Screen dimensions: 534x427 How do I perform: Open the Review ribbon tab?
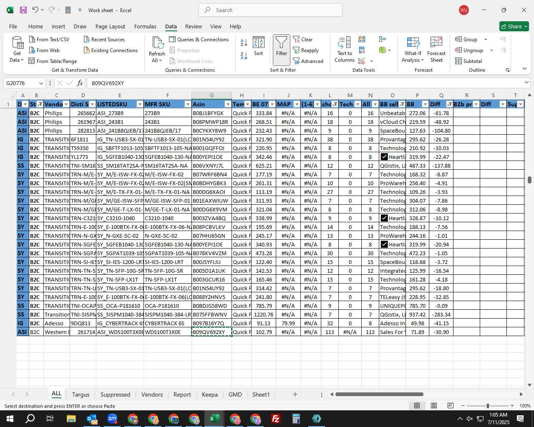(x=194, y=26)
